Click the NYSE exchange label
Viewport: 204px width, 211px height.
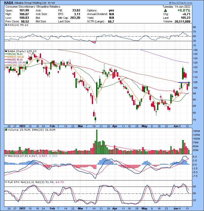[52, 3]
